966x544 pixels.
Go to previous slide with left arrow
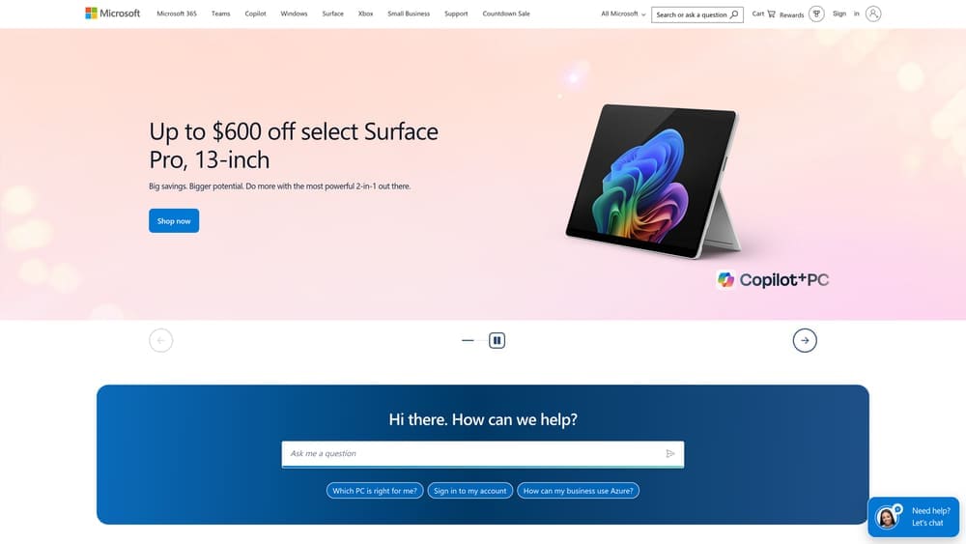click(x=160, y=340)
